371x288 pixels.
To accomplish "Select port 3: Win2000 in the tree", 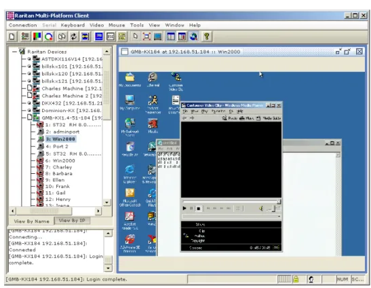I will pyautogui.click(x=60, y=139).
